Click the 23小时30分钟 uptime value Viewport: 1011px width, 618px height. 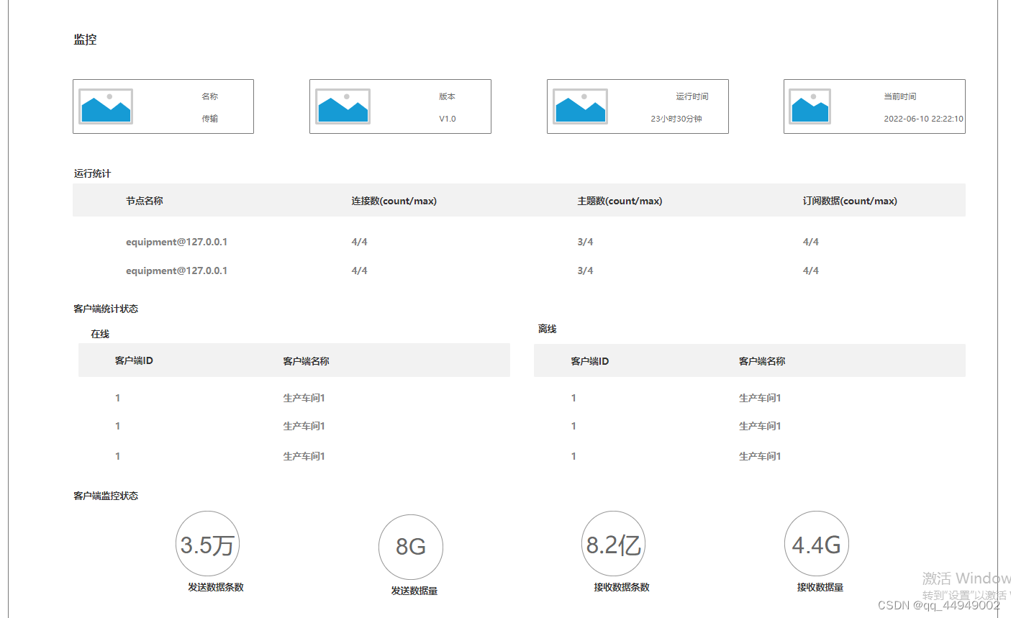coord(676,119)
